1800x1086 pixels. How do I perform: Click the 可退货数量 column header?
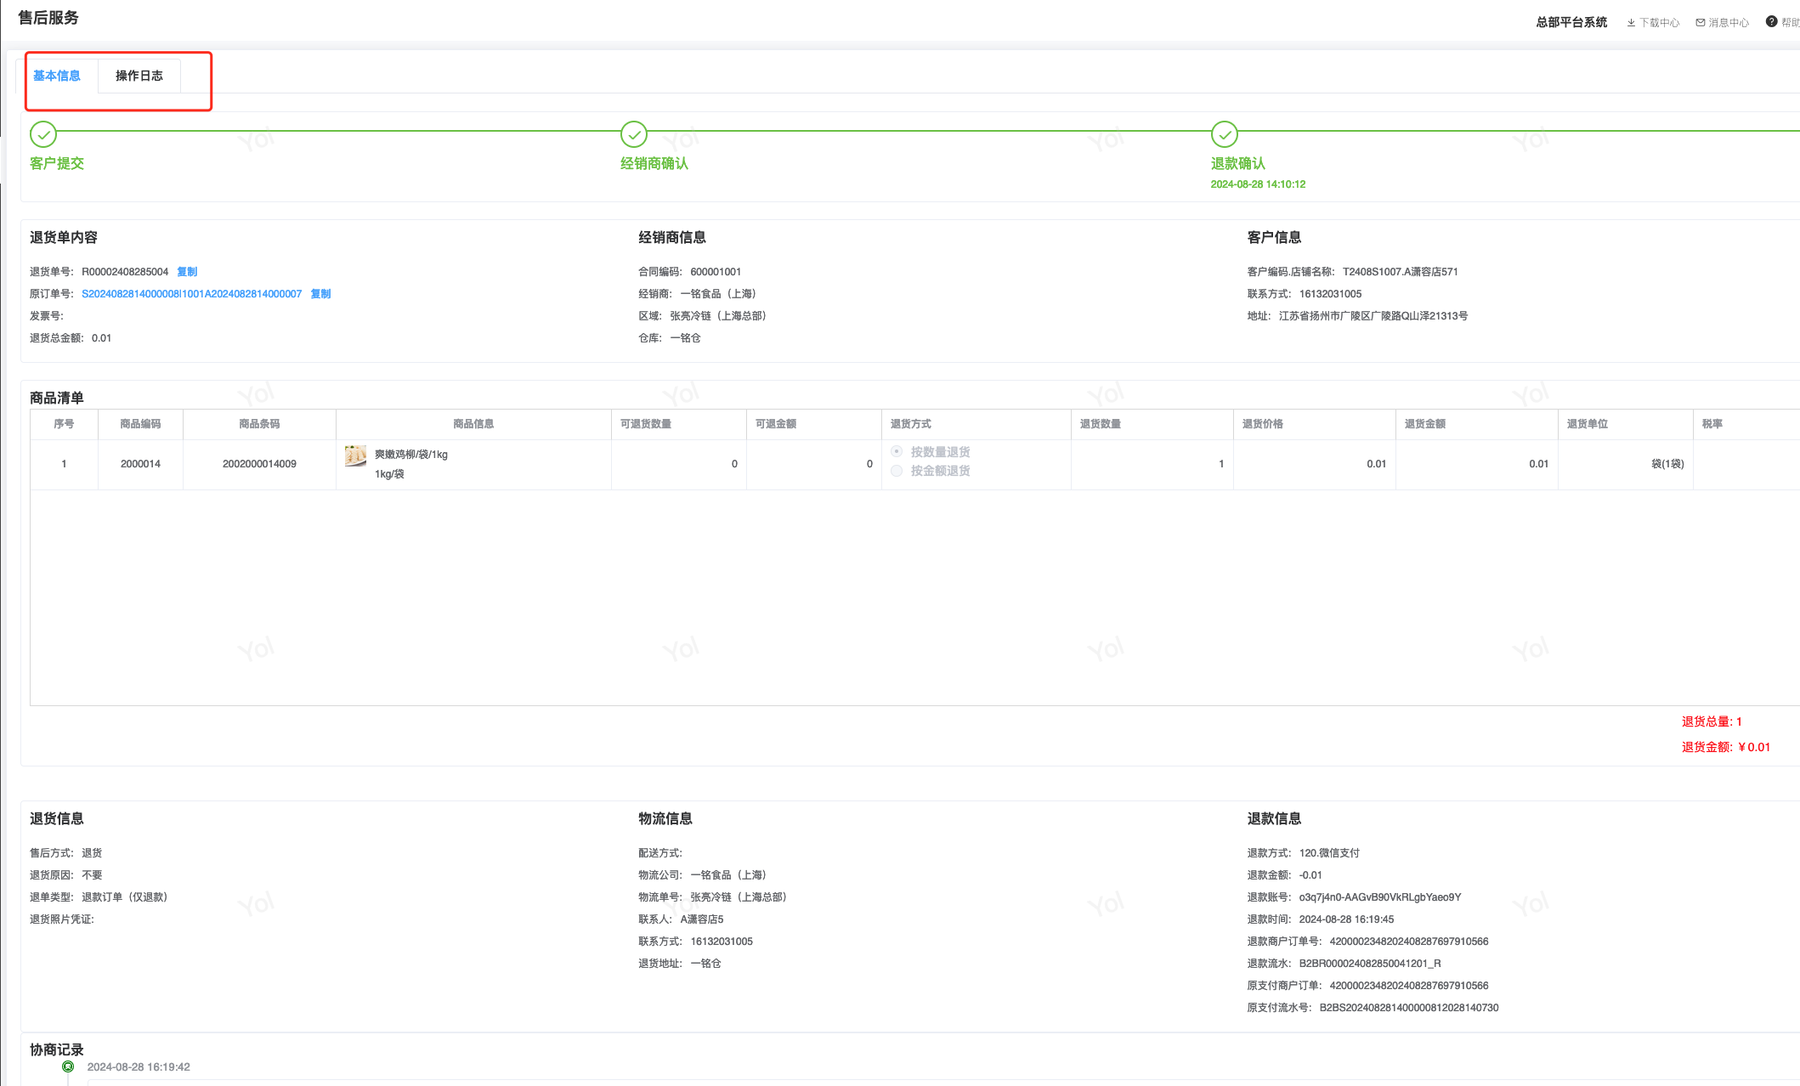coord(646,424)
